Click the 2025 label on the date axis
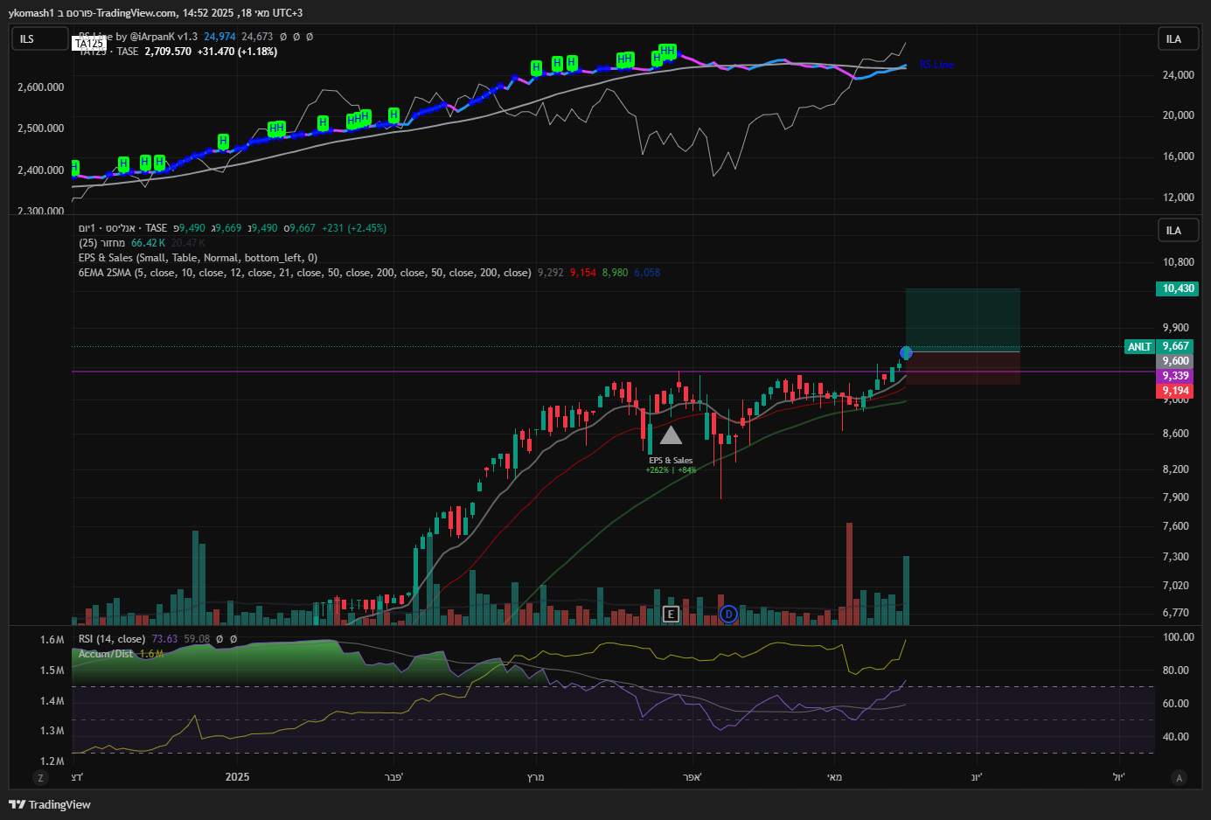Viewport: 1211px width, 820px height. tap(237, 777)
